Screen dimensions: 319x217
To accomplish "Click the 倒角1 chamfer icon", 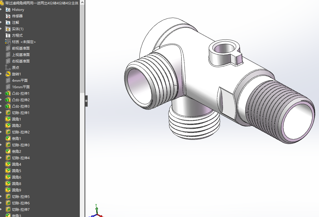I will 8,138.
